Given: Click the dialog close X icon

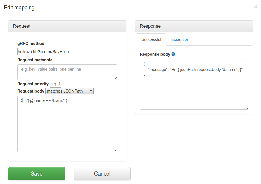Looking at the screenshot, I should point(256,6).
